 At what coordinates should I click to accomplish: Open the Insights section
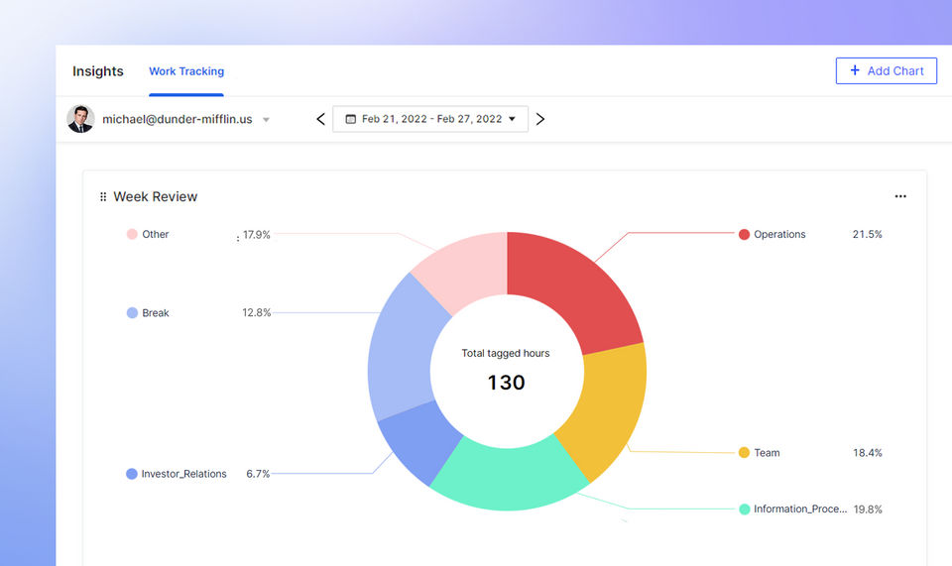click(x=98, y=71)
